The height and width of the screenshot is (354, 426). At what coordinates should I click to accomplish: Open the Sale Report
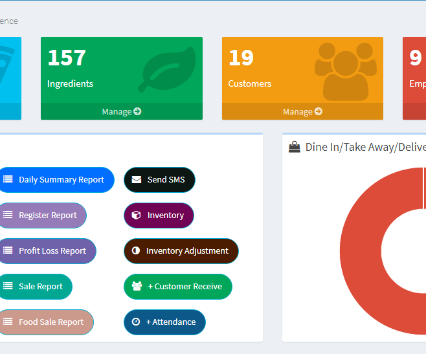[x=40, y=287]
